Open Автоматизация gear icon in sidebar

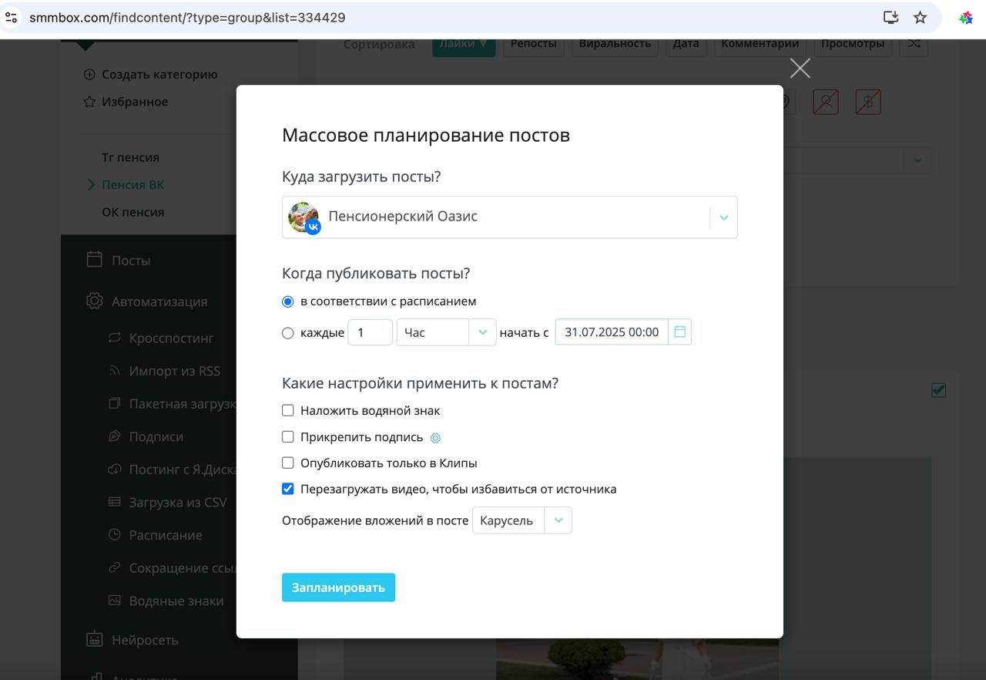[94, 301]
